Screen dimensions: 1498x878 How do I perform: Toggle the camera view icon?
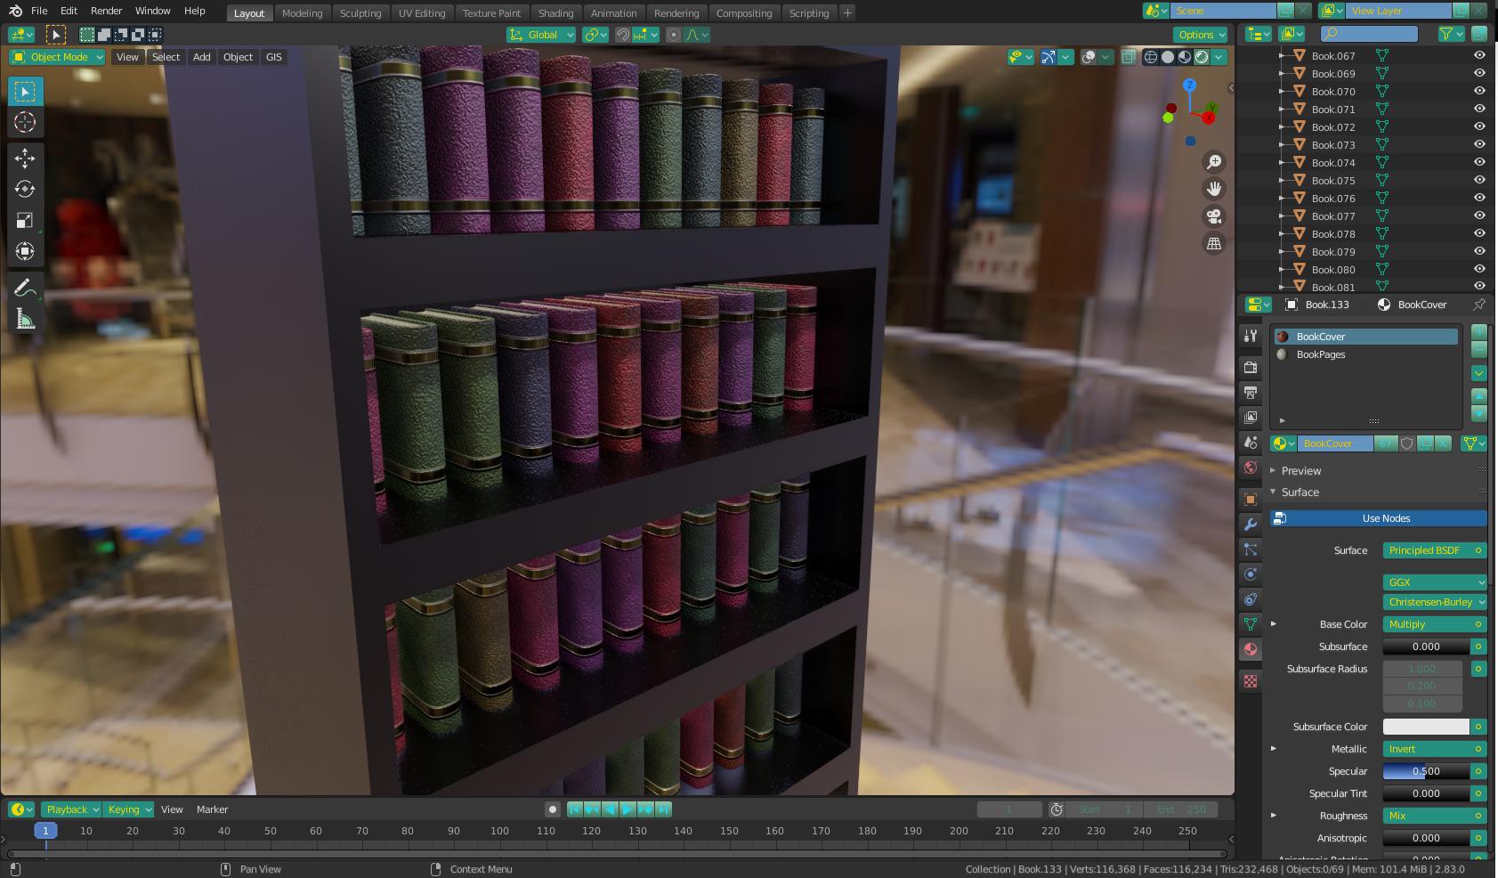click(x=1214, y=216)
